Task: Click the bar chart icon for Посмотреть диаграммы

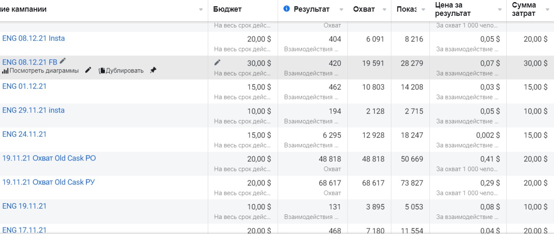Action: click(x=5, y=71)
